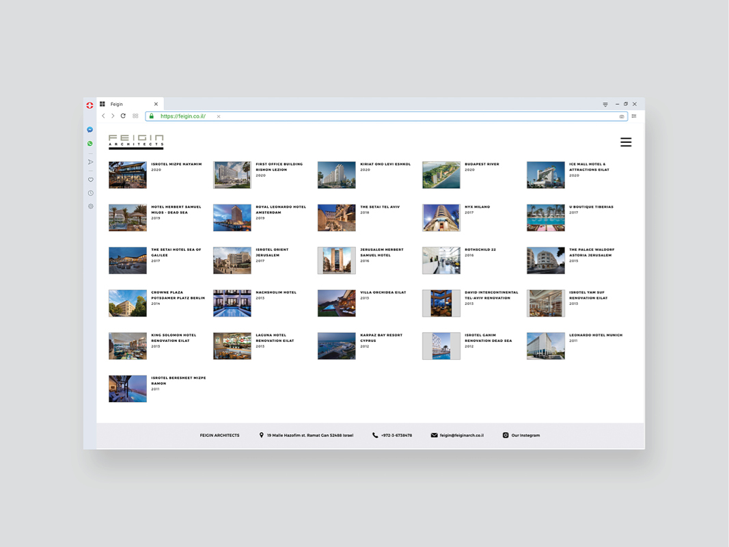Open the Royal Leonardo Hotel Amsterdam thumbnail
The height and width of the screenshot is (547, 729).
coord(232,217)
